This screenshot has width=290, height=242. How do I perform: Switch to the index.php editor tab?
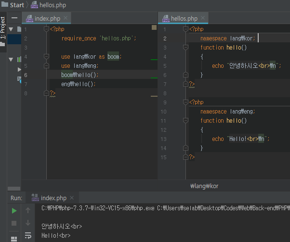(x=47, y=18)
